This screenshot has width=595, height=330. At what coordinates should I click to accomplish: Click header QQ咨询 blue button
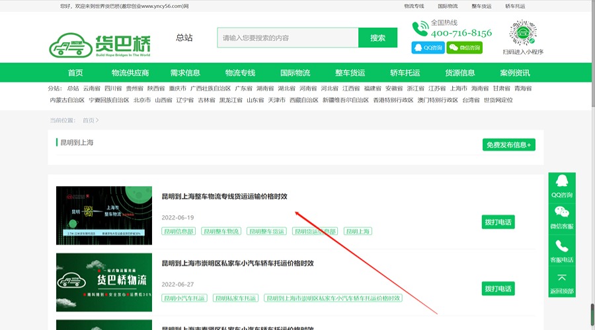tap(428, 48)
